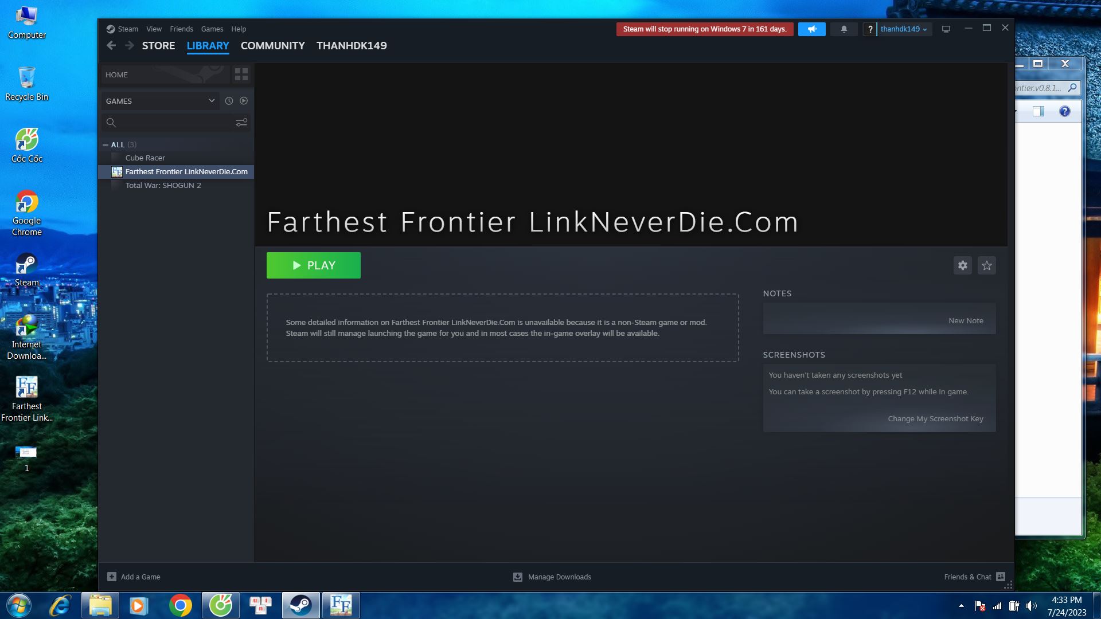
Task: Open the STORE tab
Action: (158, 45)
